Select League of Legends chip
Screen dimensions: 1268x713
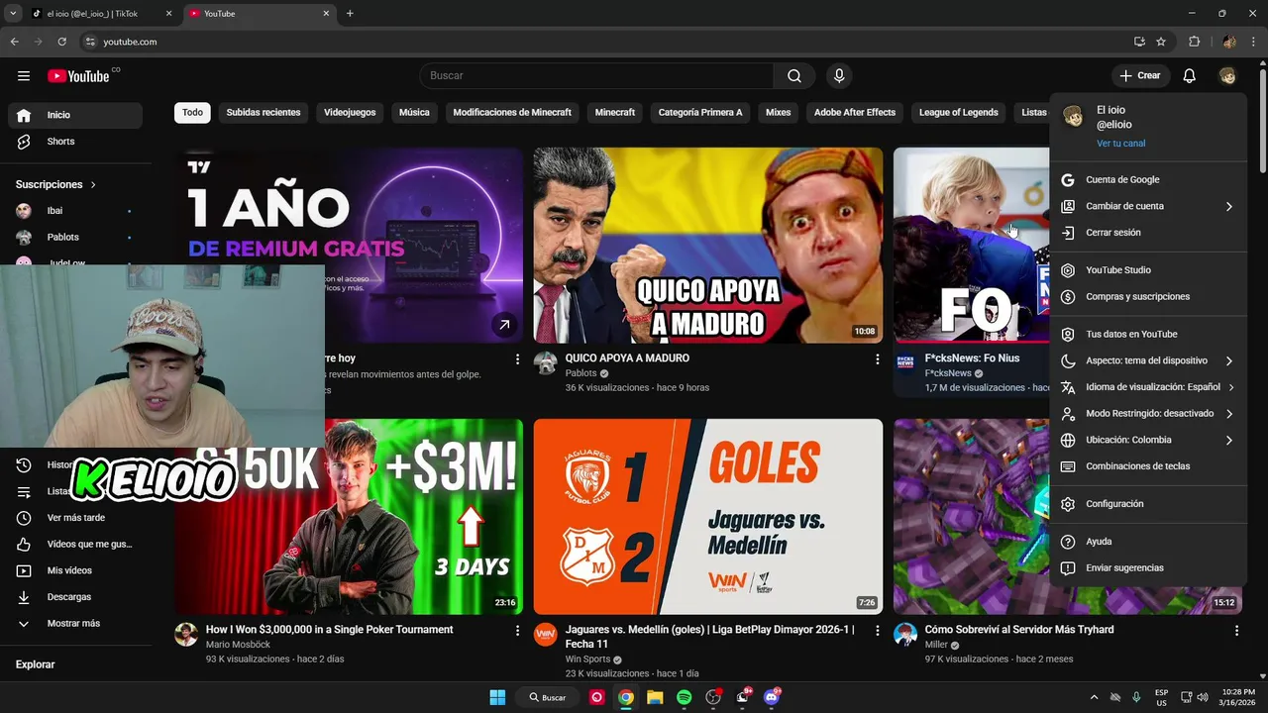[x=959, y=113]
